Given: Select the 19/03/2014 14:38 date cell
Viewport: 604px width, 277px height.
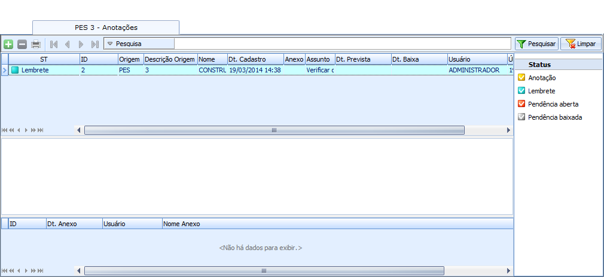Looking at the screenshot, I should [256, 70].
